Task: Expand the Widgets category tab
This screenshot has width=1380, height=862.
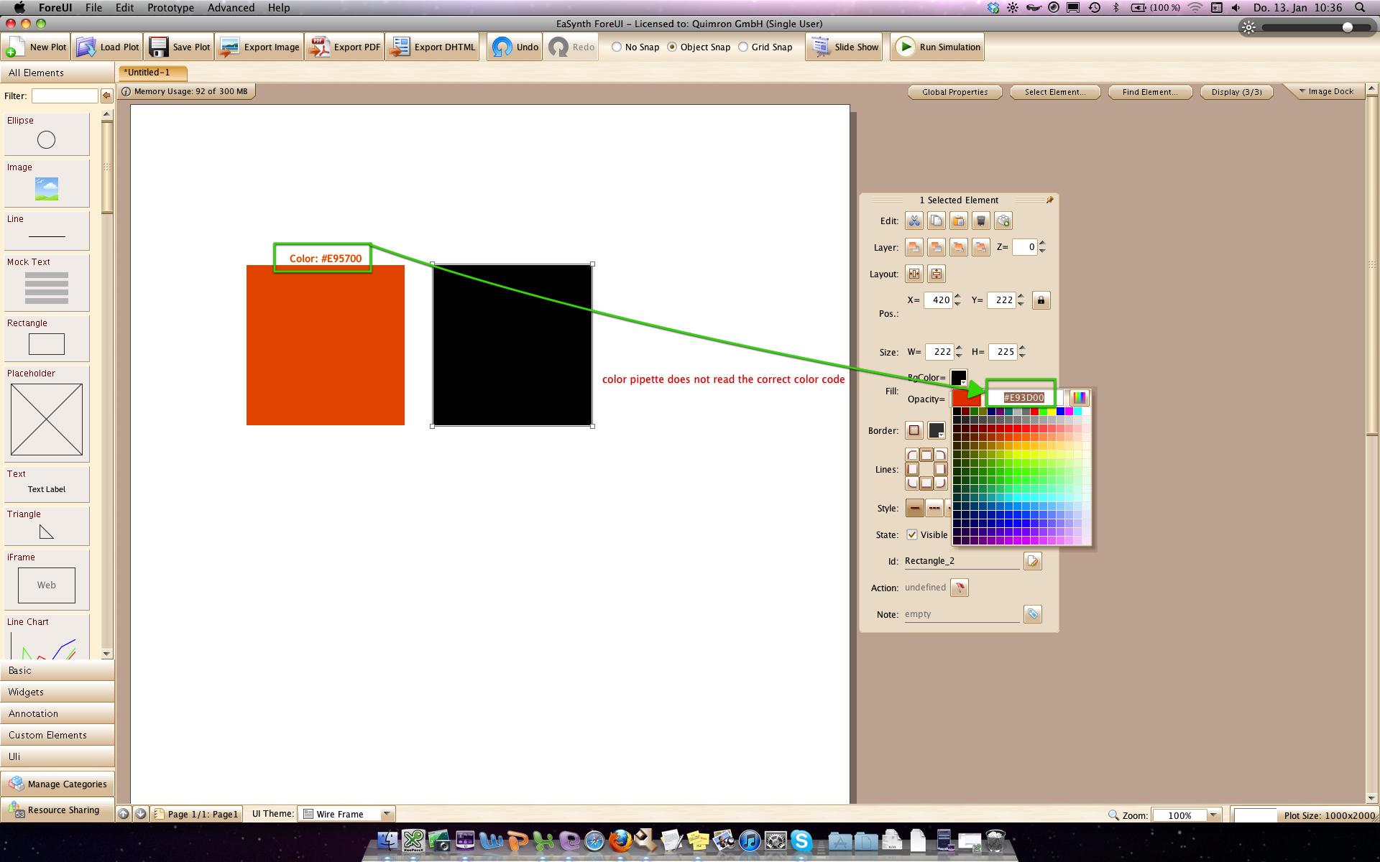Action: tap(57, 692)
